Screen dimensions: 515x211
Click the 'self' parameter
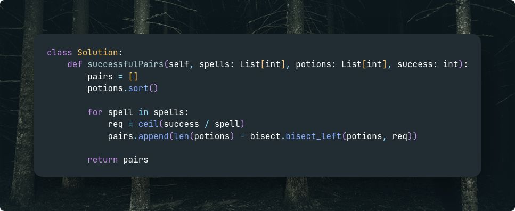[178, 64]
